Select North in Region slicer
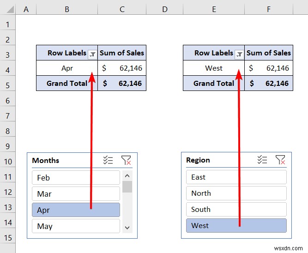 [x=236, y=193]
